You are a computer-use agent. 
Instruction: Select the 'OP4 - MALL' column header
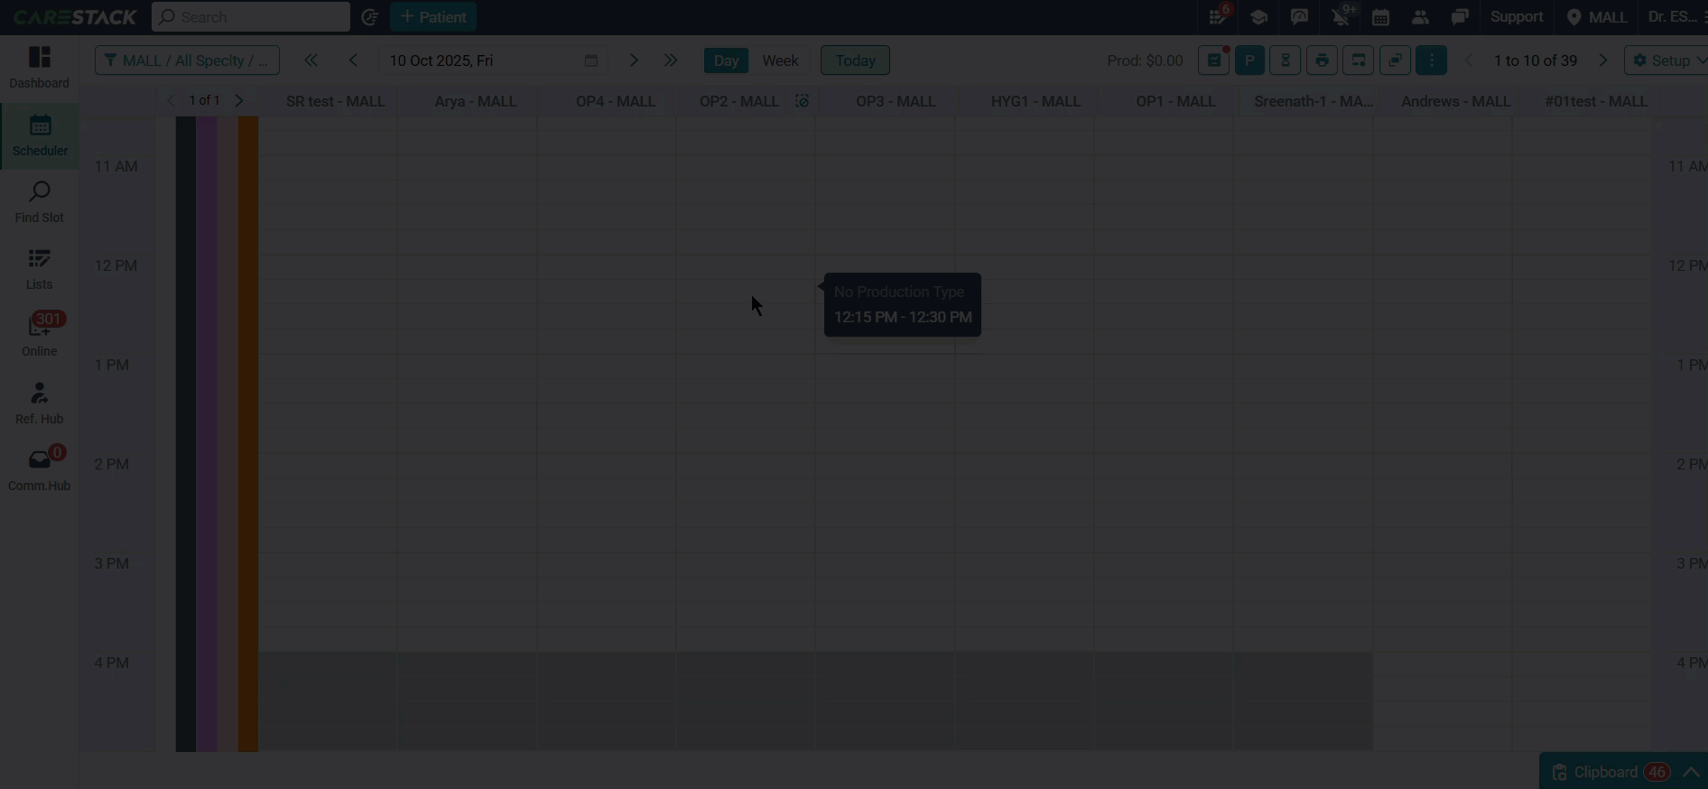[x=616, y=101]
